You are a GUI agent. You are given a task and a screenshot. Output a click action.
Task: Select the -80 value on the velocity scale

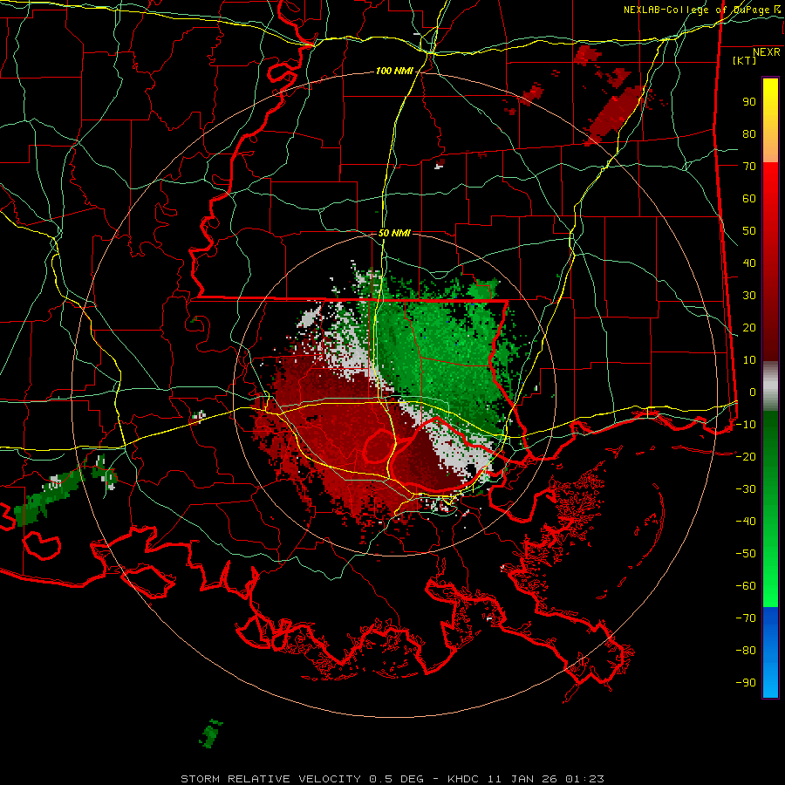pos(746,651)
